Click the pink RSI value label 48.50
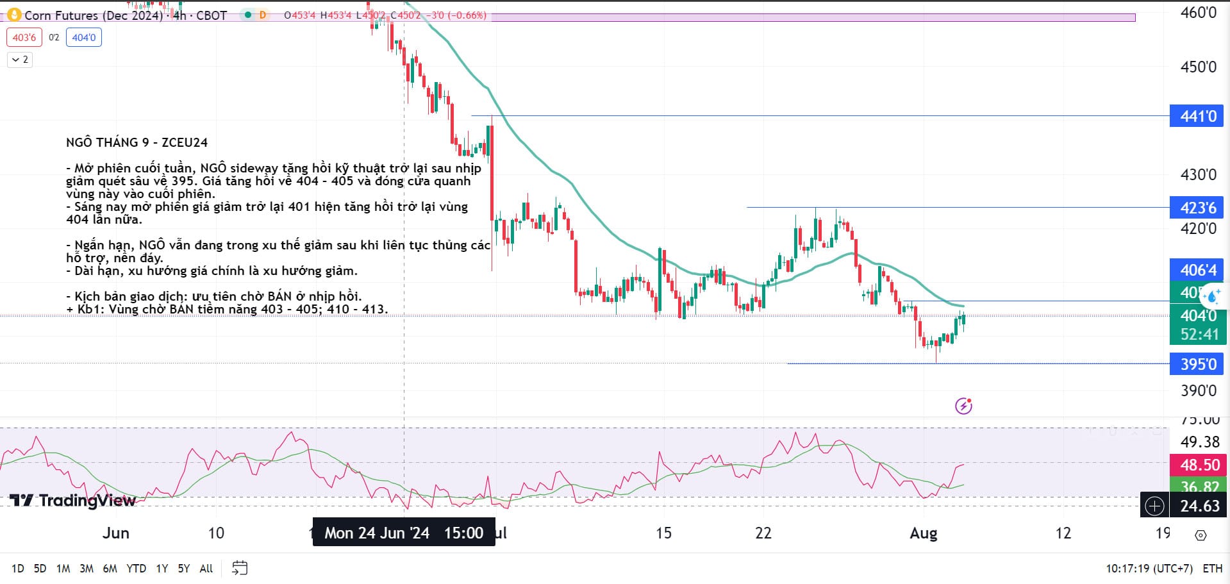Image resolution: width=1230 pixels, height=584 pixels. point(1197,465)
